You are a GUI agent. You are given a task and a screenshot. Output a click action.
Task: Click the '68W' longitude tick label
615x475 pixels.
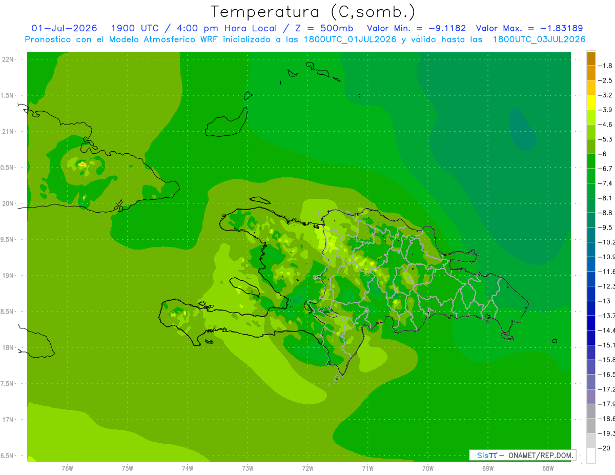click(x=548, y=468)
